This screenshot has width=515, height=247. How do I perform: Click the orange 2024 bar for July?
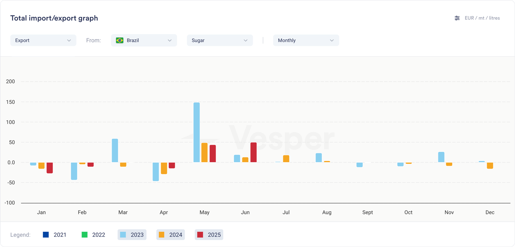(286, 159)
